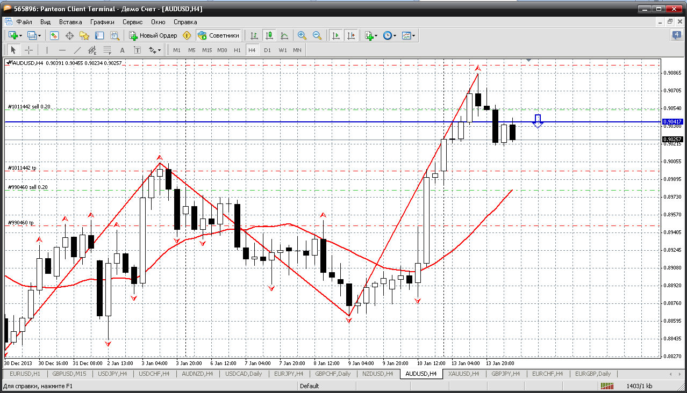This screenshot has width=687, height=393.
Task: Open the chat notification icon at top right
Action: coord(676,35)
